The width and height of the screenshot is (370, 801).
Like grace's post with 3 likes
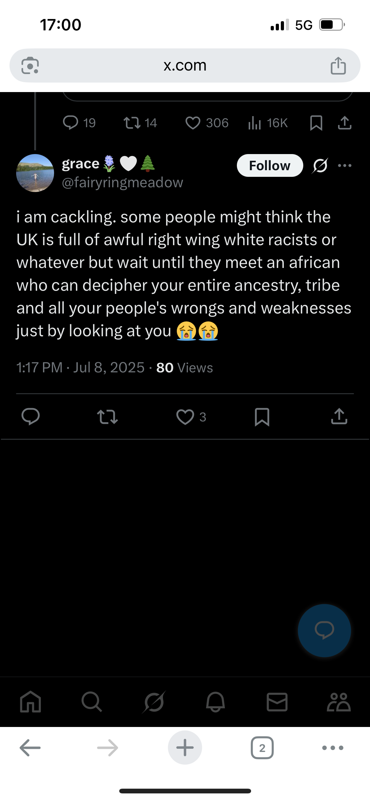pos(185,417)
